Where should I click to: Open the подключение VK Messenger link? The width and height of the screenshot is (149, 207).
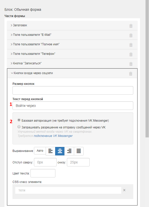[53, 136]
